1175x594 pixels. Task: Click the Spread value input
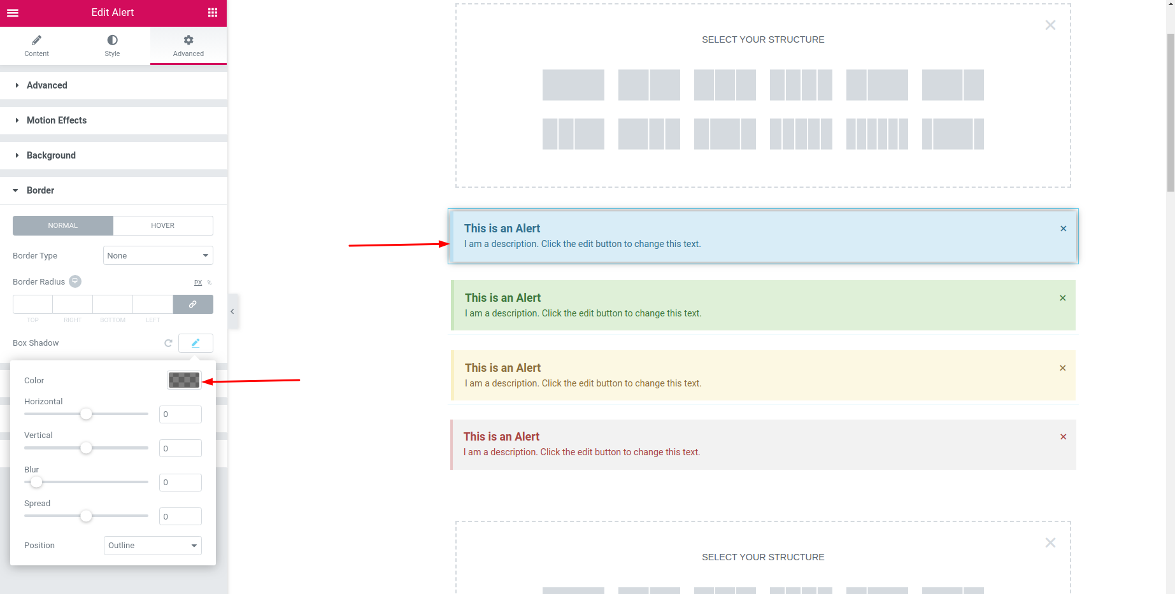[x=180, y=516]
